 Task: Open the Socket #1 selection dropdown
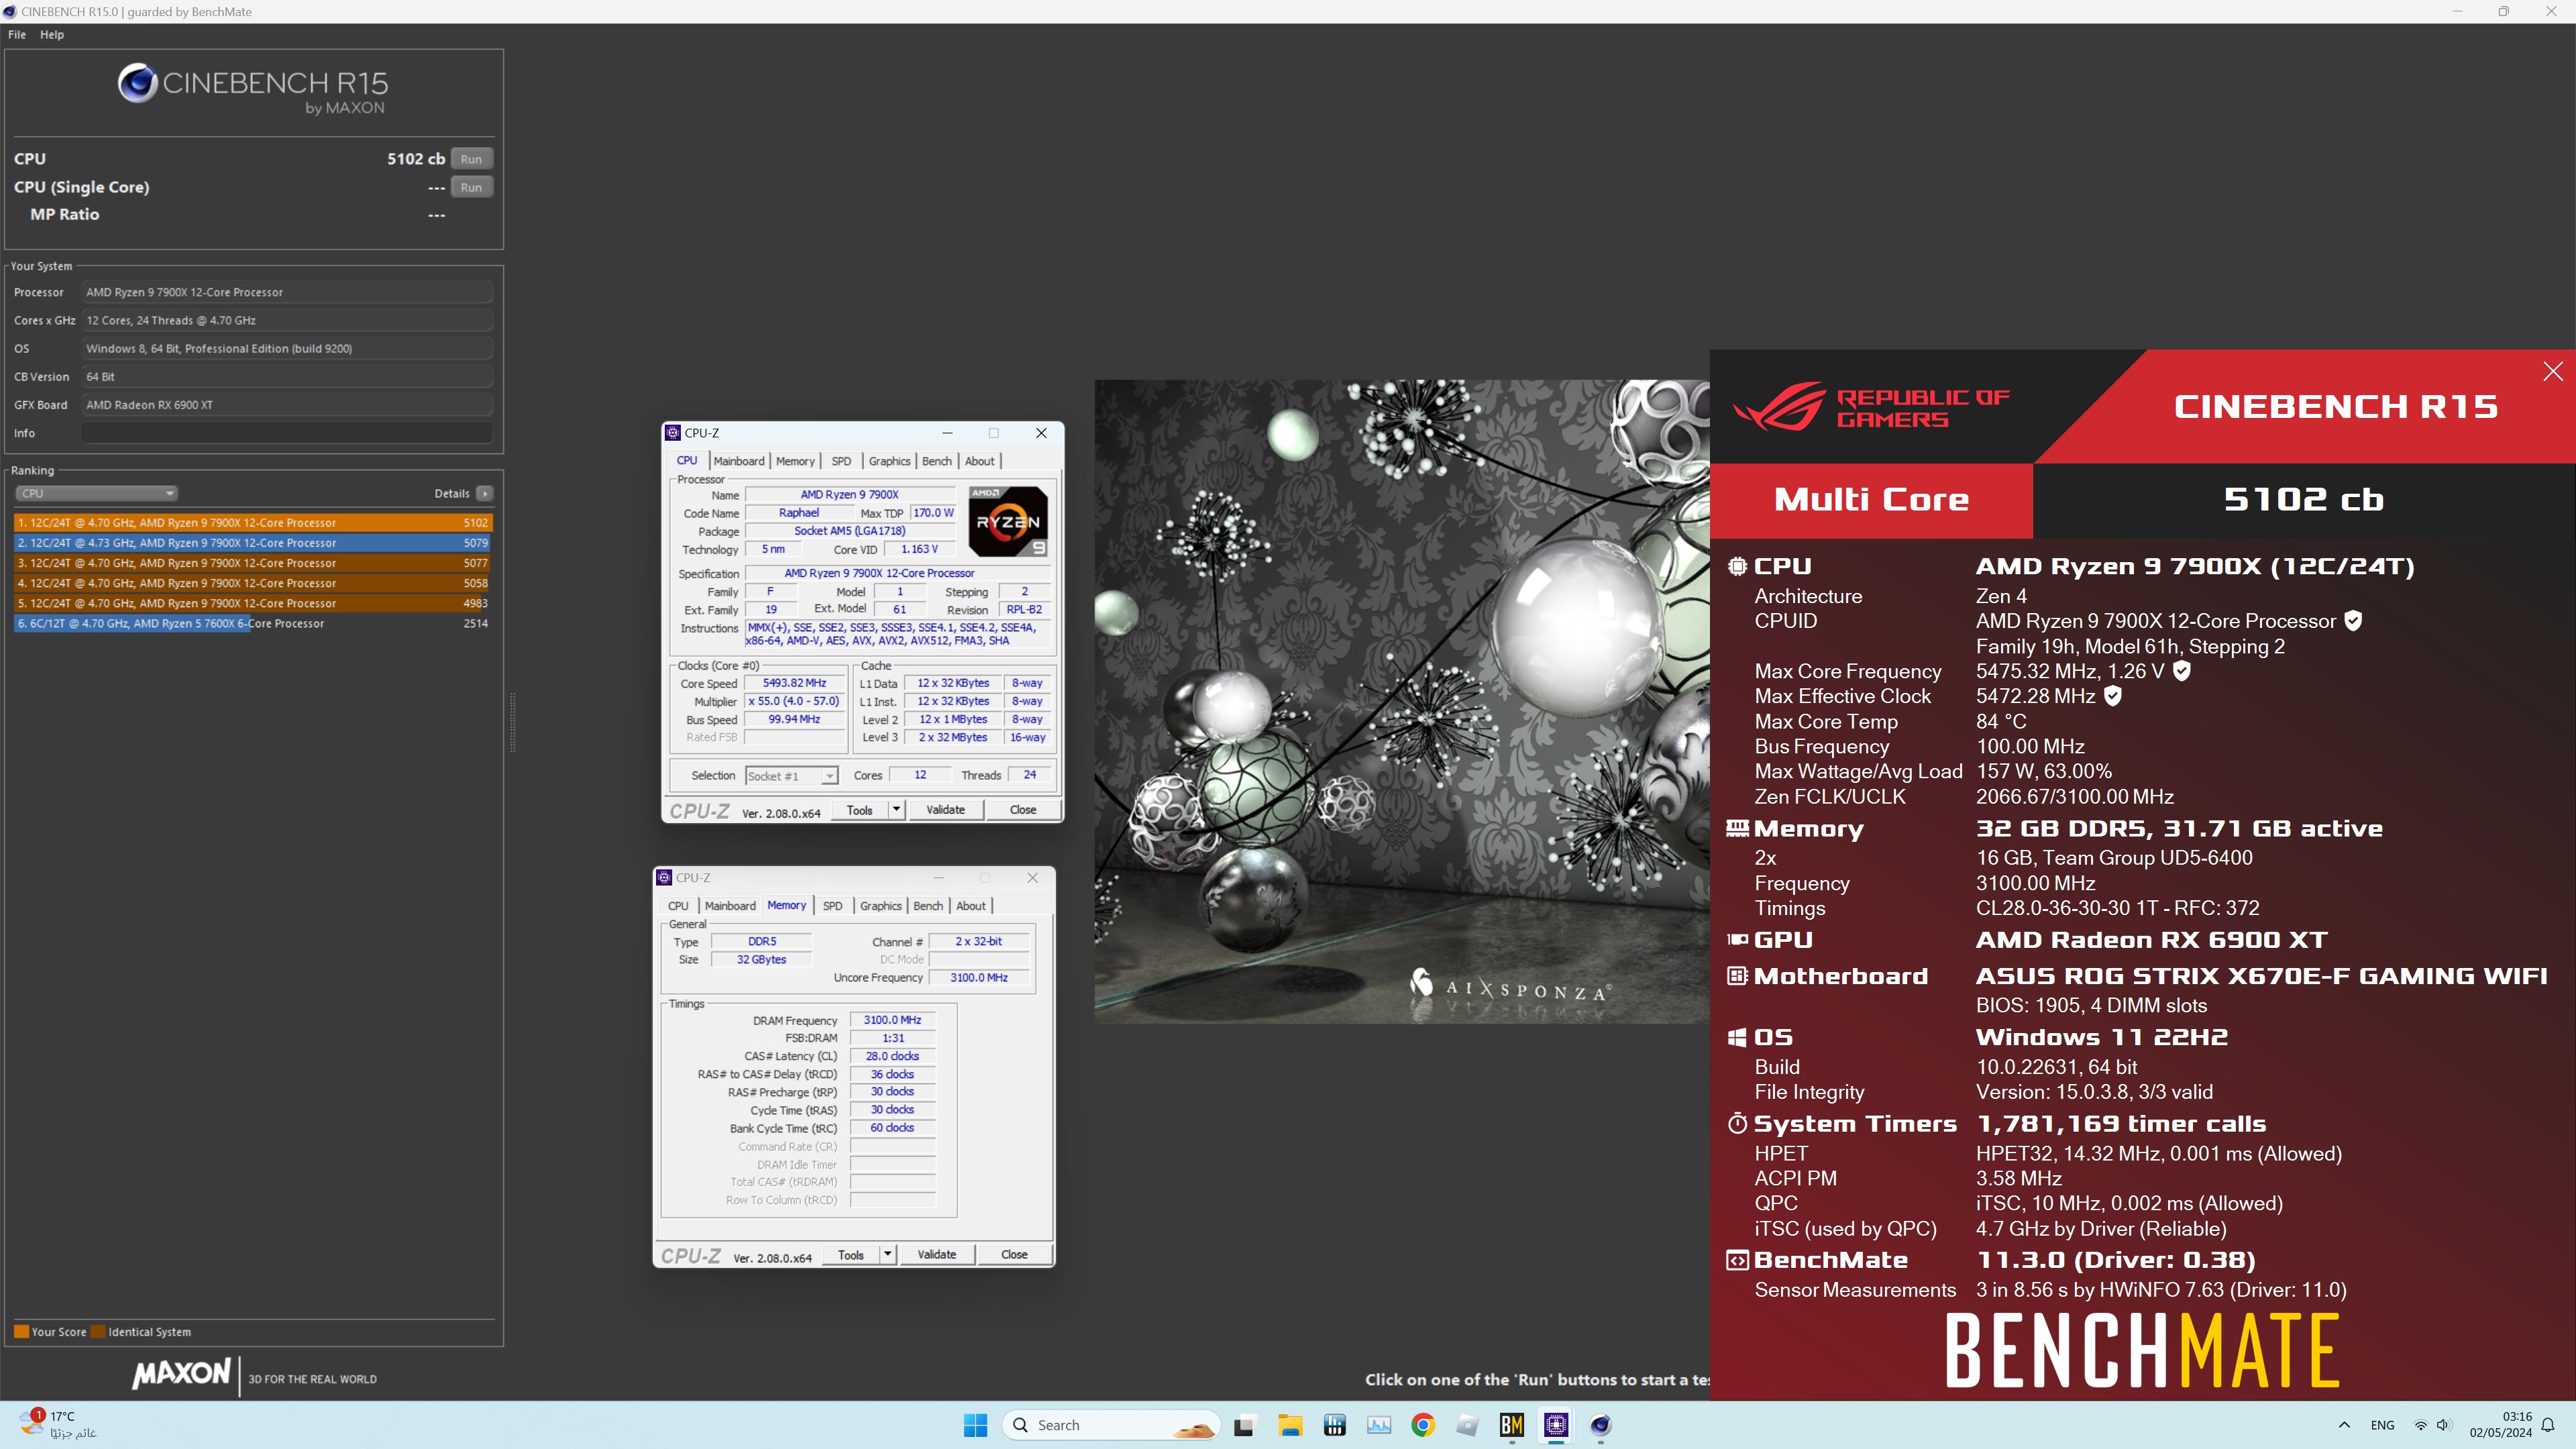tap(791, 776)
